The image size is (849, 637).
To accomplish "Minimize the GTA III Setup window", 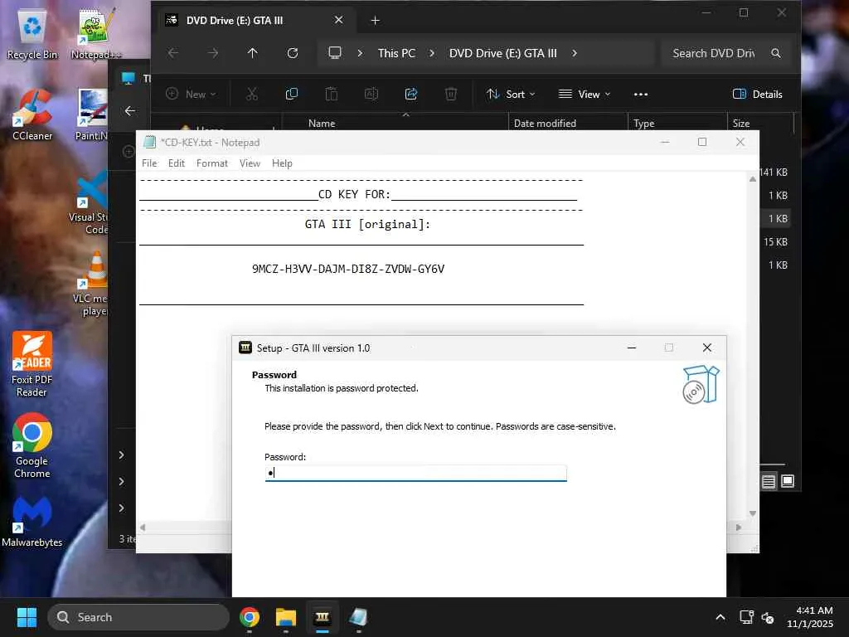I will pyautogui.click(x=631, y=348).
